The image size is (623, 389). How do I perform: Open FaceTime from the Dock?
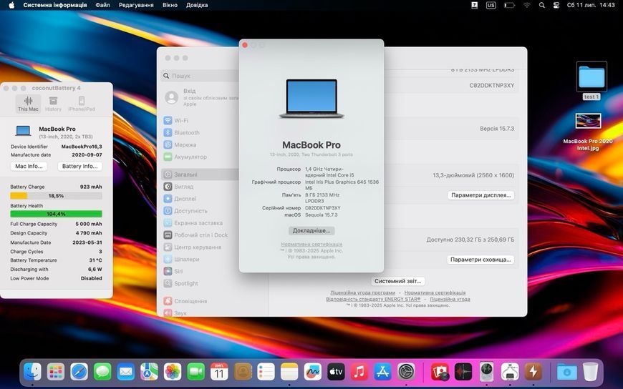click(196, 373)
